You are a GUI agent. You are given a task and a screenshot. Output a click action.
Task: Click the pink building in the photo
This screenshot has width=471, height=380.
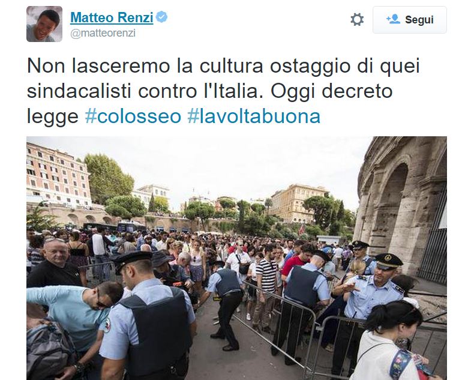[x=58, y=175]
